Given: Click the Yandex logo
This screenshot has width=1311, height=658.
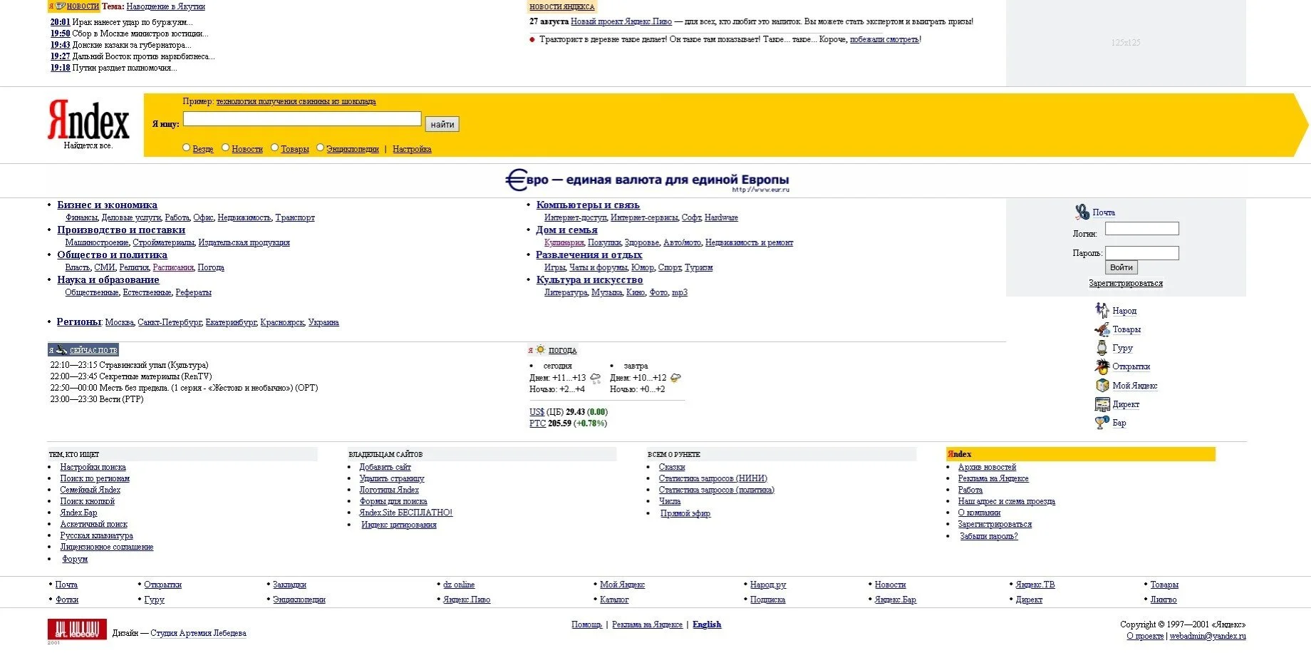Looking at the screenshot, I should (x=88, y=120).
